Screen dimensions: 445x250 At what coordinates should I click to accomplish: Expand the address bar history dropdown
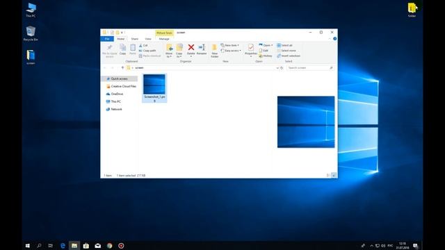click(x=277, y=68)
